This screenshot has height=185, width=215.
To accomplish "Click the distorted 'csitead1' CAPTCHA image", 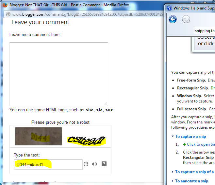I will pyautogui.click(x=86, y=140).
